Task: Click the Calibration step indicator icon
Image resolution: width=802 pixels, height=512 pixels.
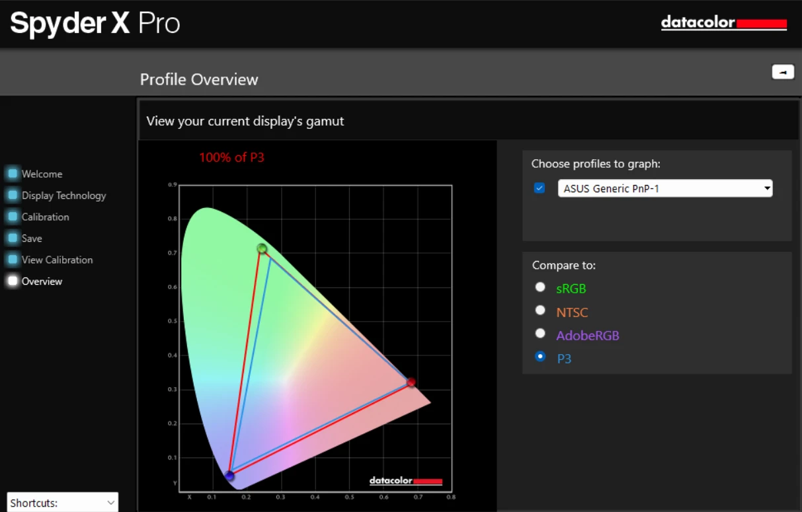Action: [x=13, y=217]
